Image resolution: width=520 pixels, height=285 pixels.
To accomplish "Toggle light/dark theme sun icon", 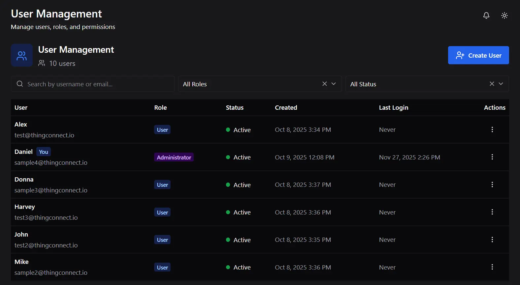I will pos(504,15).
